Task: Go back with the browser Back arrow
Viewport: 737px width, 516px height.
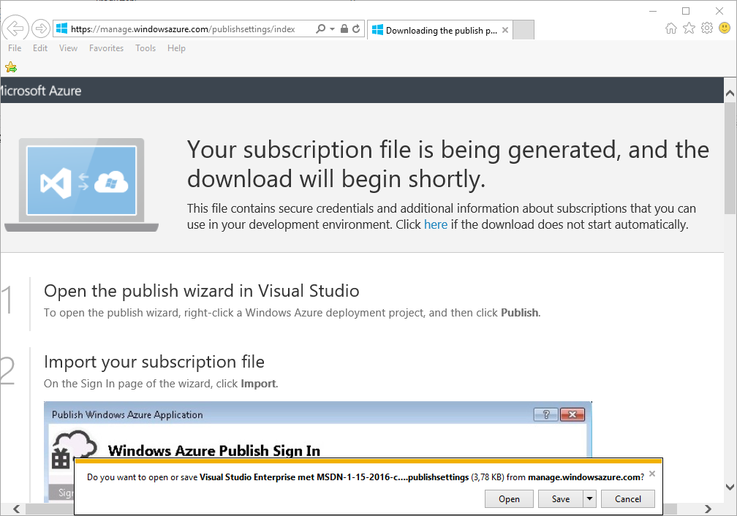Action: (x=15, y=29)
